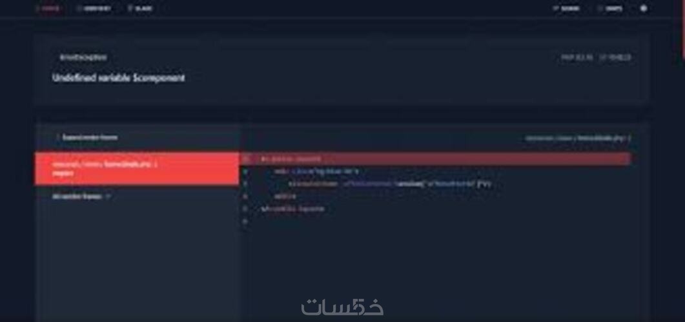
Task: Click the ErrorException class label
Action: point(83,57)
